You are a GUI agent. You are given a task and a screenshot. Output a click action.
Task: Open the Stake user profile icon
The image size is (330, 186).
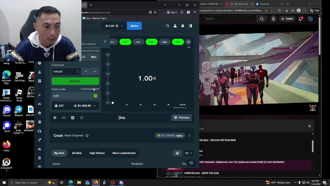(175, 26)
